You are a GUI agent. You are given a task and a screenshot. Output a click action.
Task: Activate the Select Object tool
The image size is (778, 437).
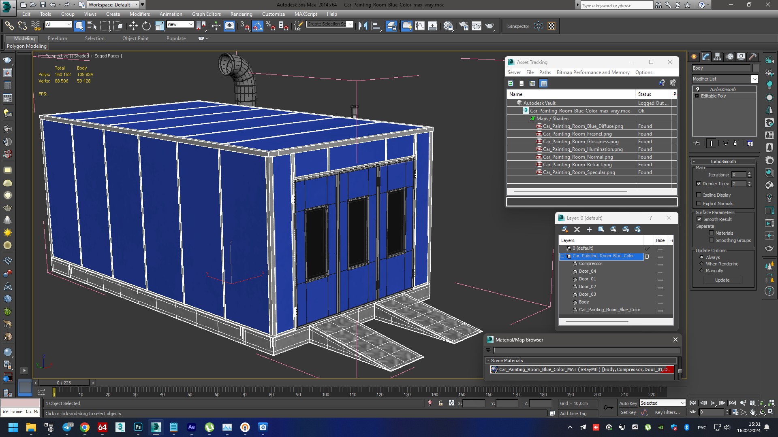pyautogui.click(x=79, y=26)
